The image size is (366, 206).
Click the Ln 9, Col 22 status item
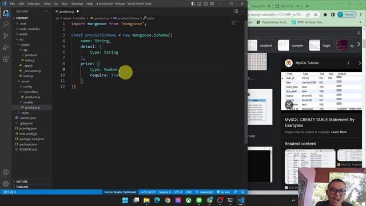[x=148, y=192]
